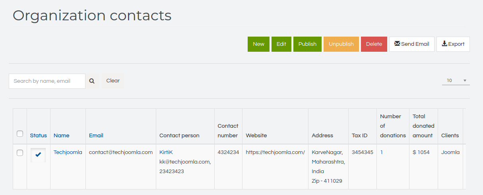Sort table by Status column
This screenshot has height=195, width=483.
[x=38, y=135]
